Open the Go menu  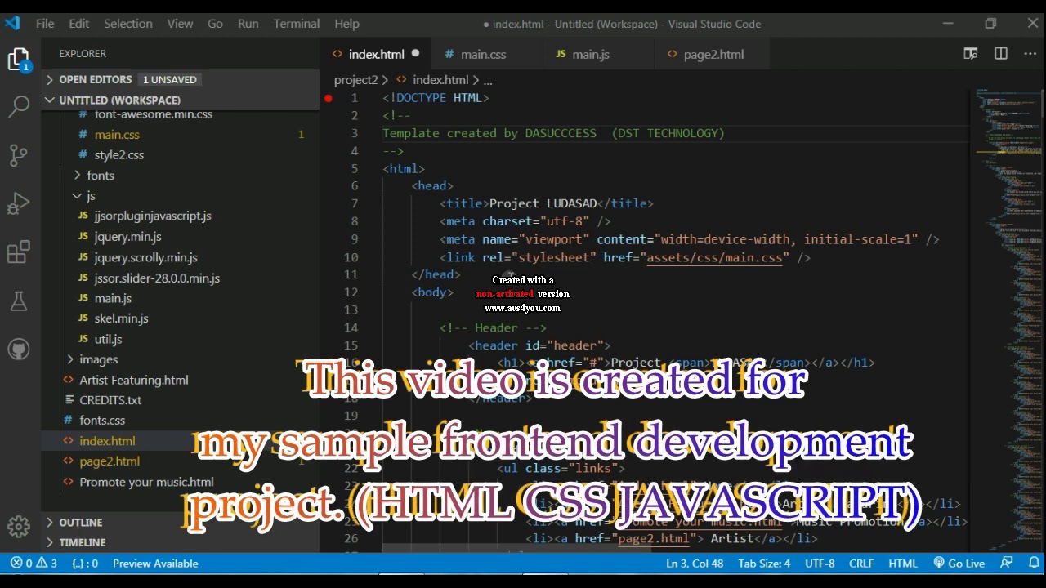click(215, 24)
